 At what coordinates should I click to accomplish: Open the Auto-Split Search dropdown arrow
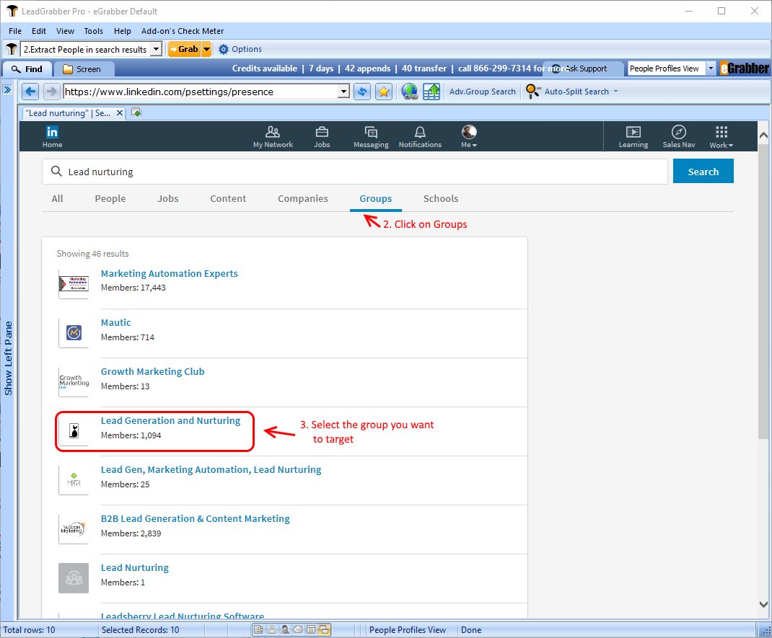click(x=616, y=92)
